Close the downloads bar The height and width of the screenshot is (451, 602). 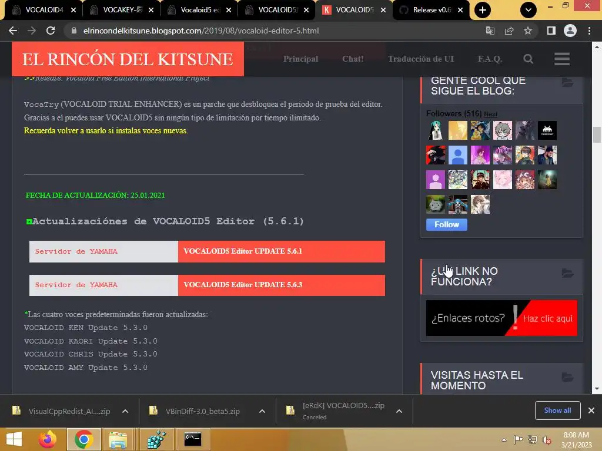pyautogui.click(x=591, y=410)
